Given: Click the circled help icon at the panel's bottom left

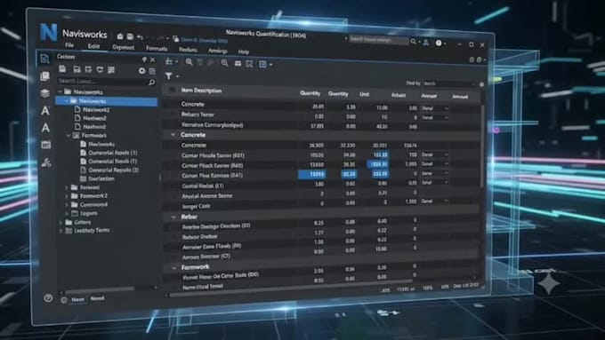Looking at the screenshot, I should 48,298.
